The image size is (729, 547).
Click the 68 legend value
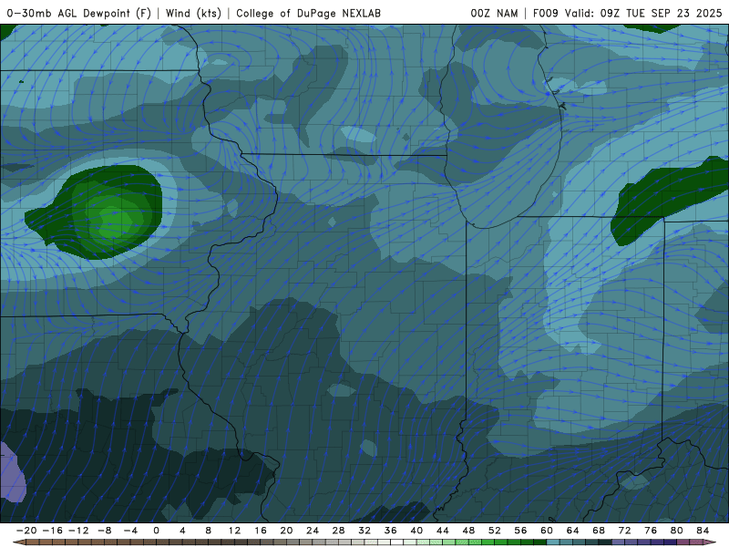pyautogui.click(x=599, y=531)
